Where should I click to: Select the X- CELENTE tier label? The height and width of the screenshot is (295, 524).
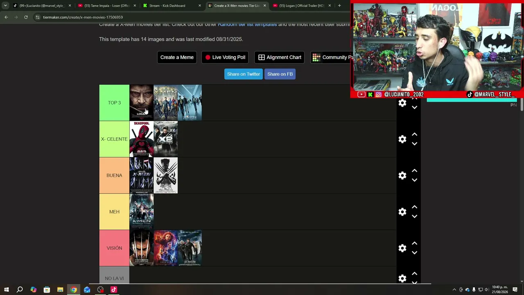114,139
